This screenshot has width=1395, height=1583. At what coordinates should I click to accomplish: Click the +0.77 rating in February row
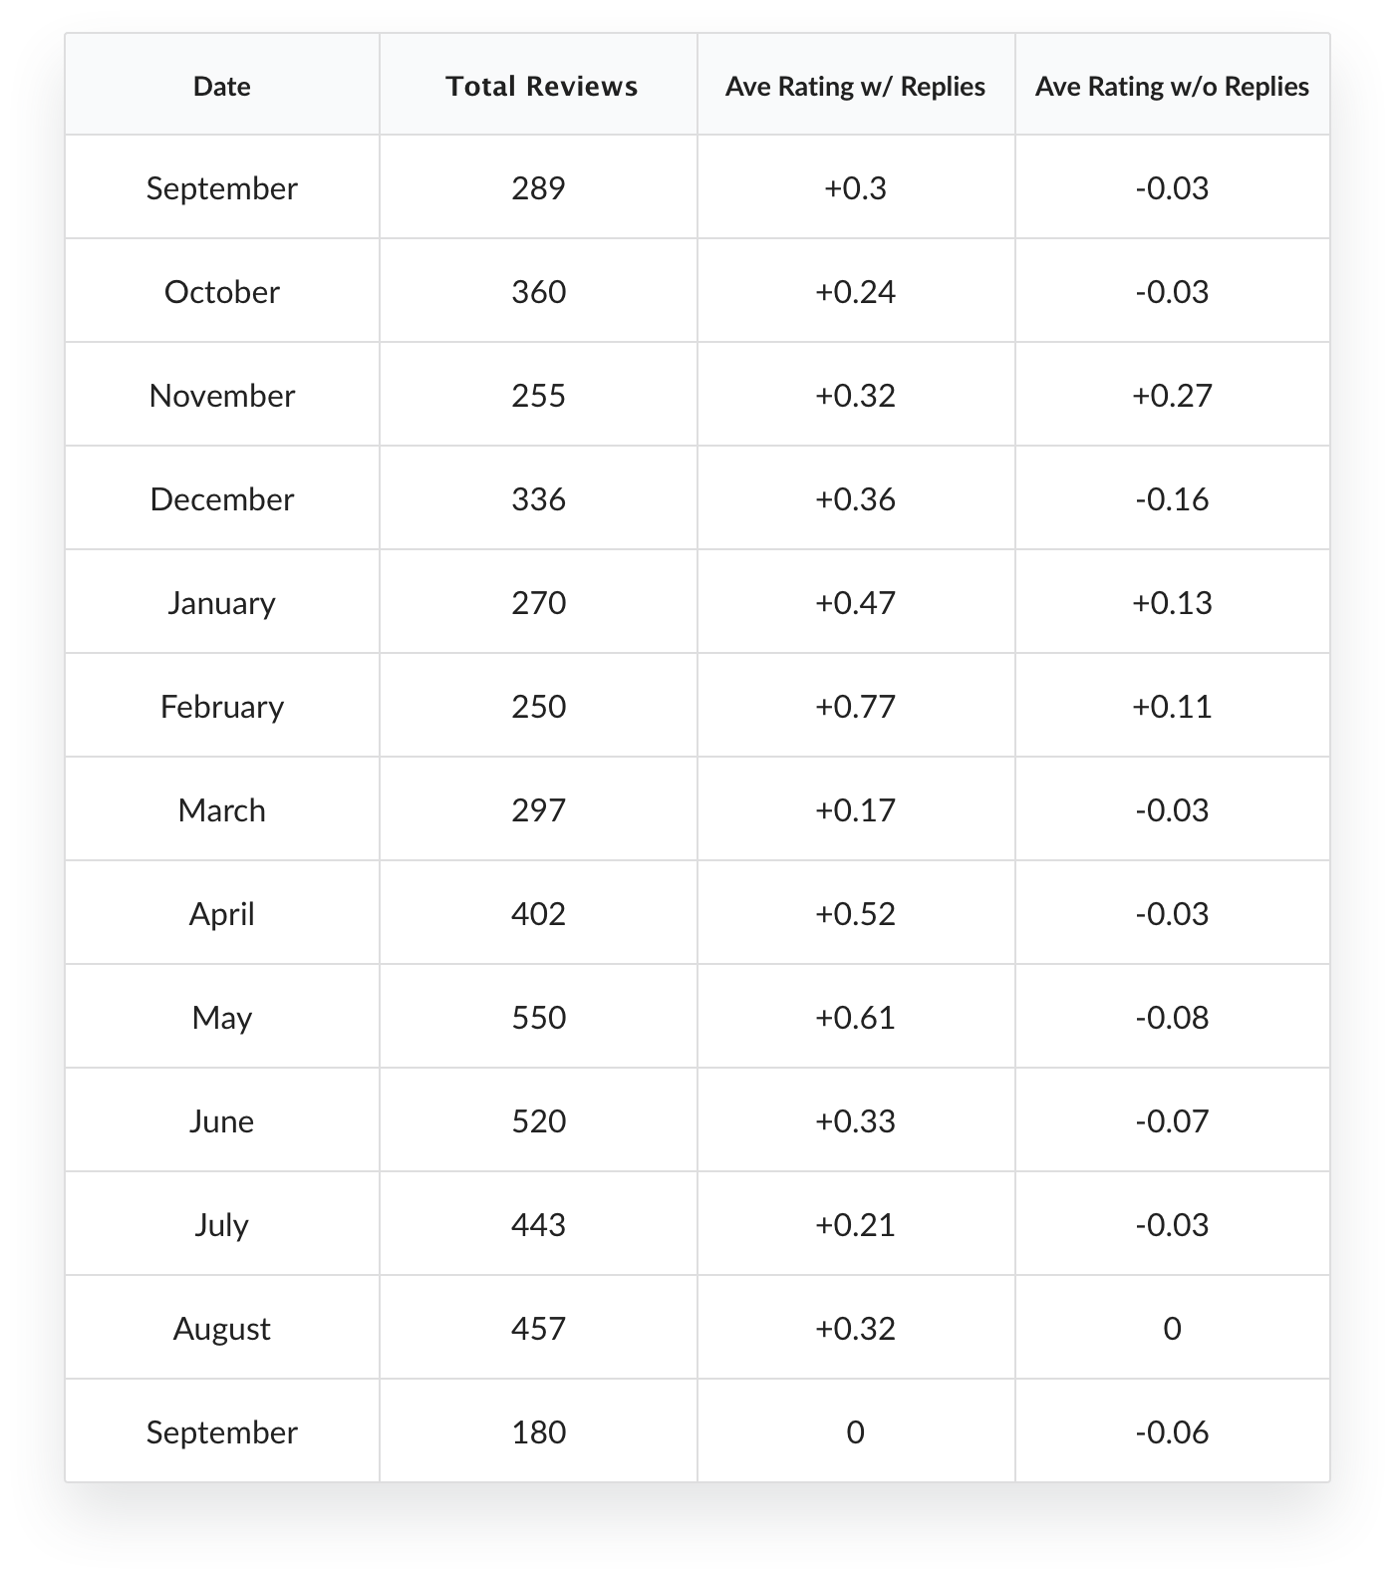point(855,707)
